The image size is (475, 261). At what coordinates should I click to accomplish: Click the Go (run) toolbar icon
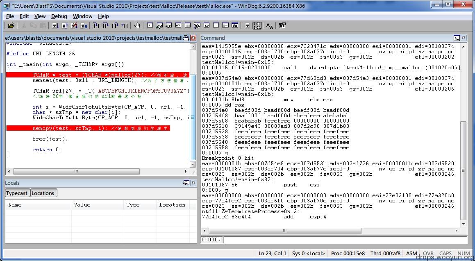click(55, 26)
